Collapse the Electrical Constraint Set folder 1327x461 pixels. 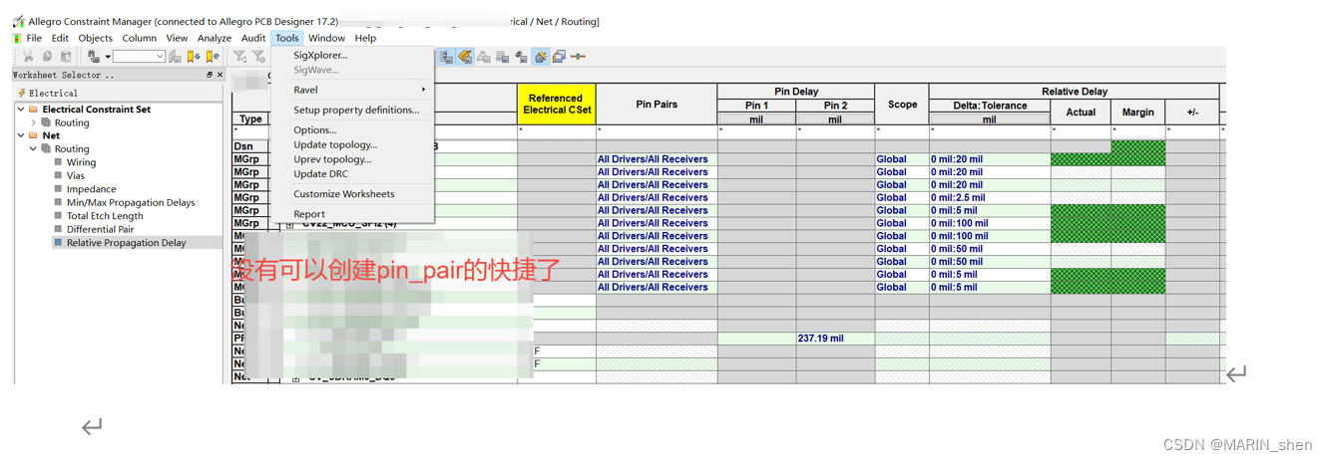pos(21,110)
